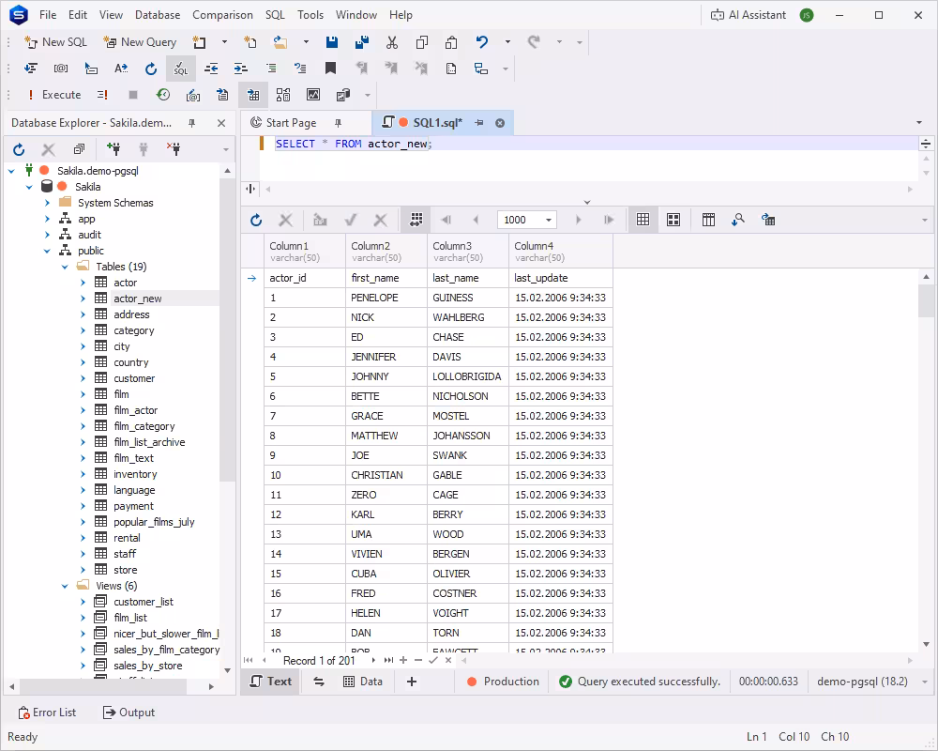Click Execute Current Statement icon beside Execute
The image size is (938, 751).
(103, 95)
